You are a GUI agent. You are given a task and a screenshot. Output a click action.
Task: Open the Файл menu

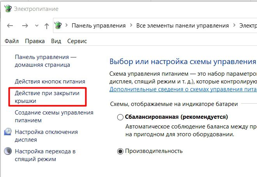click(11, 41)
